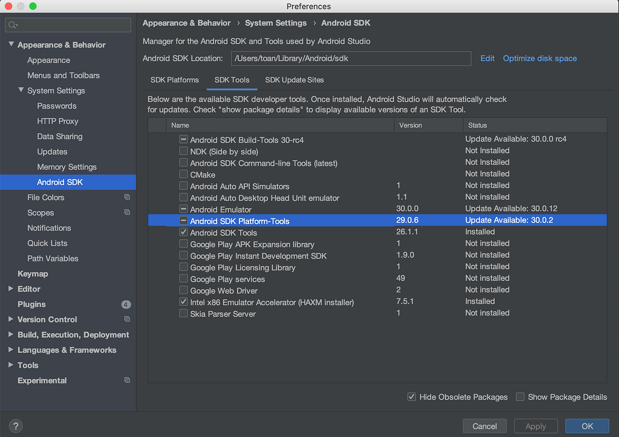Click the search magnifier icon in settings

(x=14, y=25)
